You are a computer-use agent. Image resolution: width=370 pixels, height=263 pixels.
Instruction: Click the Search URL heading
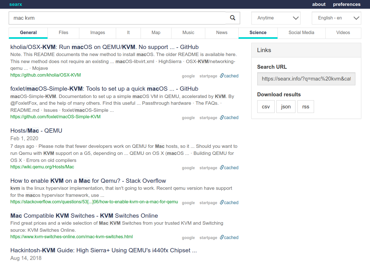tap(272, 67)
